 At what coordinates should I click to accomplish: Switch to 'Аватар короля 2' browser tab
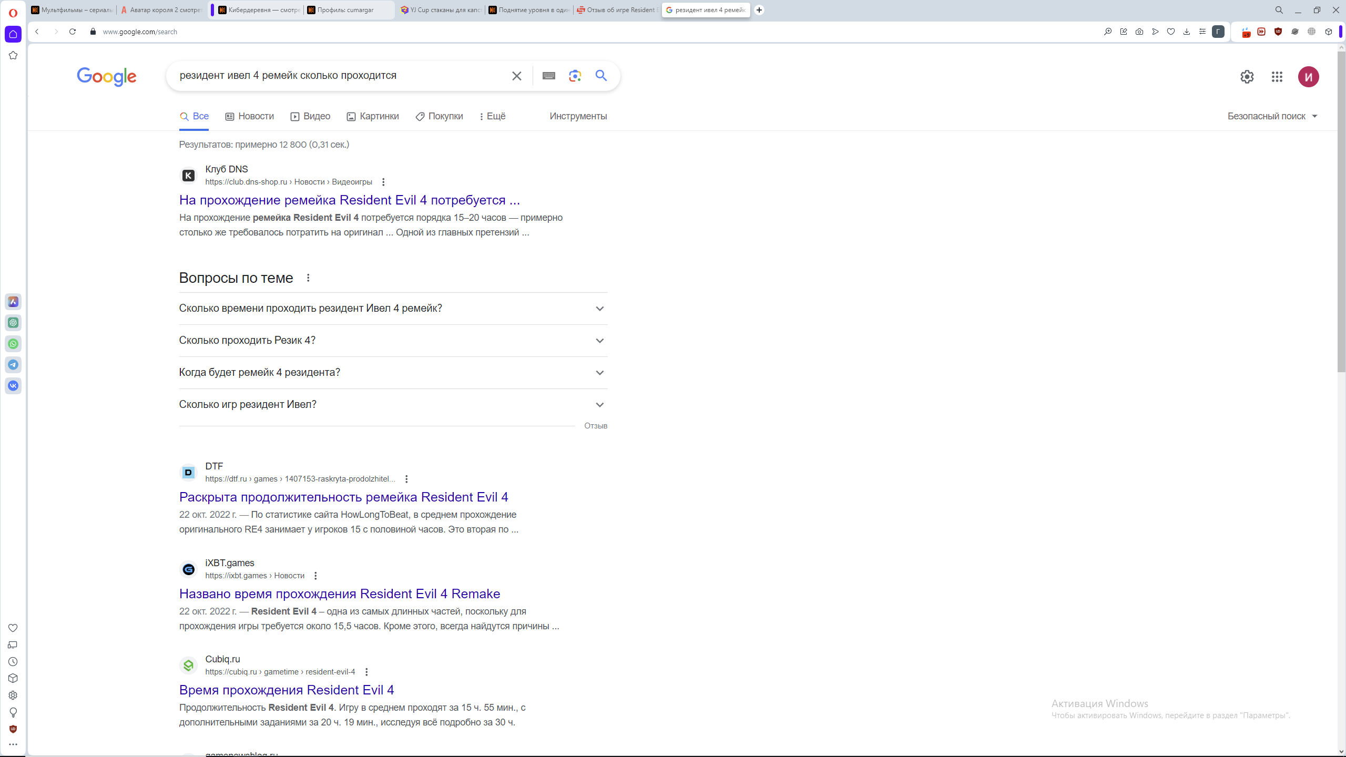(x=162, y=10)
